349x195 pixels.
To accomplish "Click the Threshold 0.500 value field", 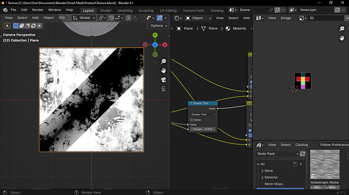I will click(x=203, y=129).
